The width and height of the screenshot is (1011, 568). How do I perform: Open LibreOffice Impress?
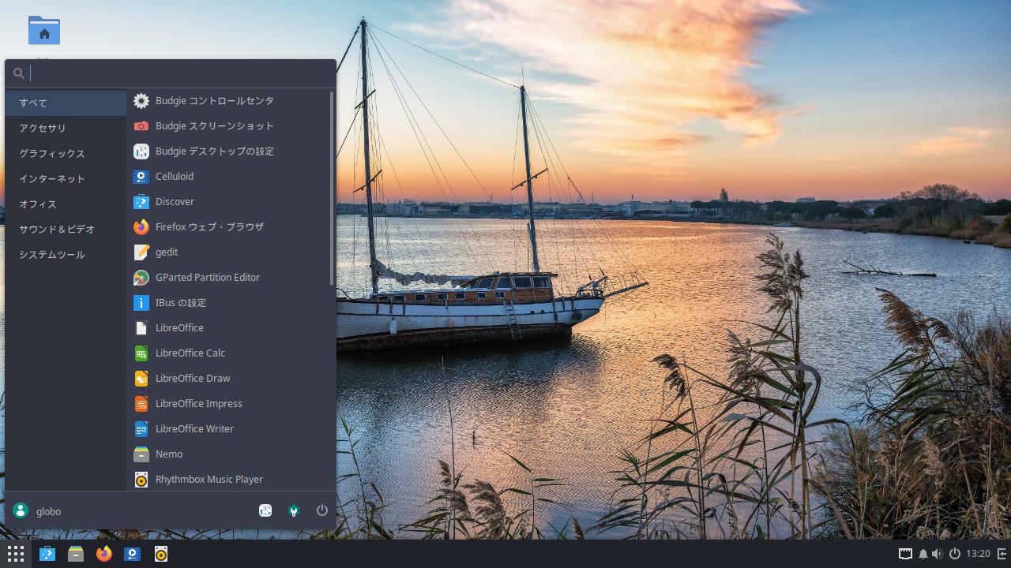coord(198,404)
